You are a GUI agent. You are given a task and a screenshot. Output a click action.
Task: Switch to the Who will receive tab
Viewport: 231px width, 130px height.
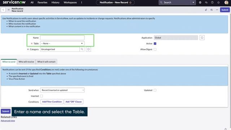[x=26, y=62]
